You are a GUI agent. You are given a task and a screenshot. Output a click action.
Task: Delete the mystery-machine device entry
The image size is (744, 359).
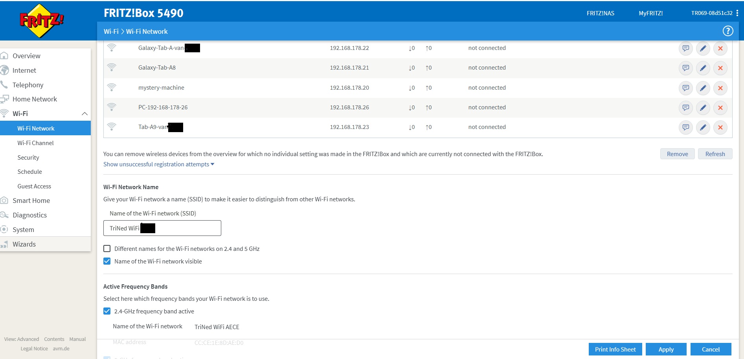pos(720,88)
